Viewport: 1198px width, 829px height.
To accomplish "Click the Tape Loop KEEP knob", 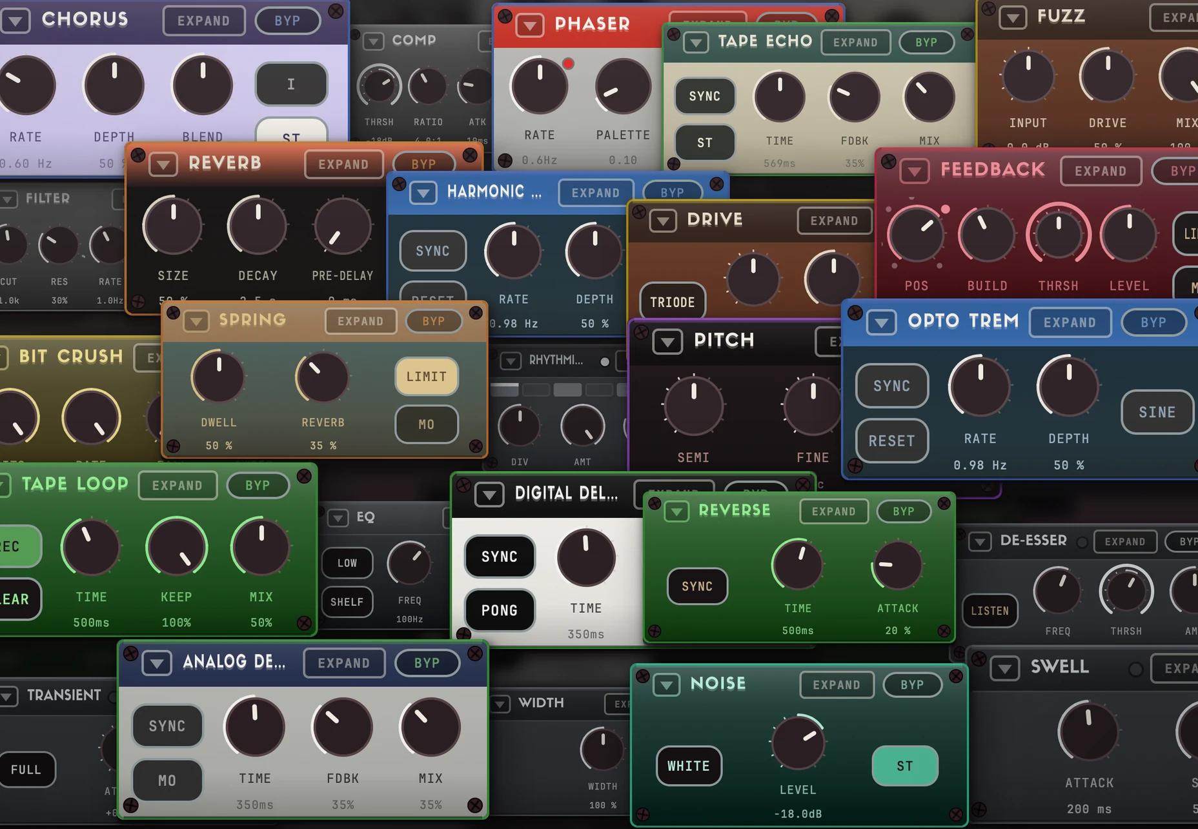I will click(x=177, y=548).
